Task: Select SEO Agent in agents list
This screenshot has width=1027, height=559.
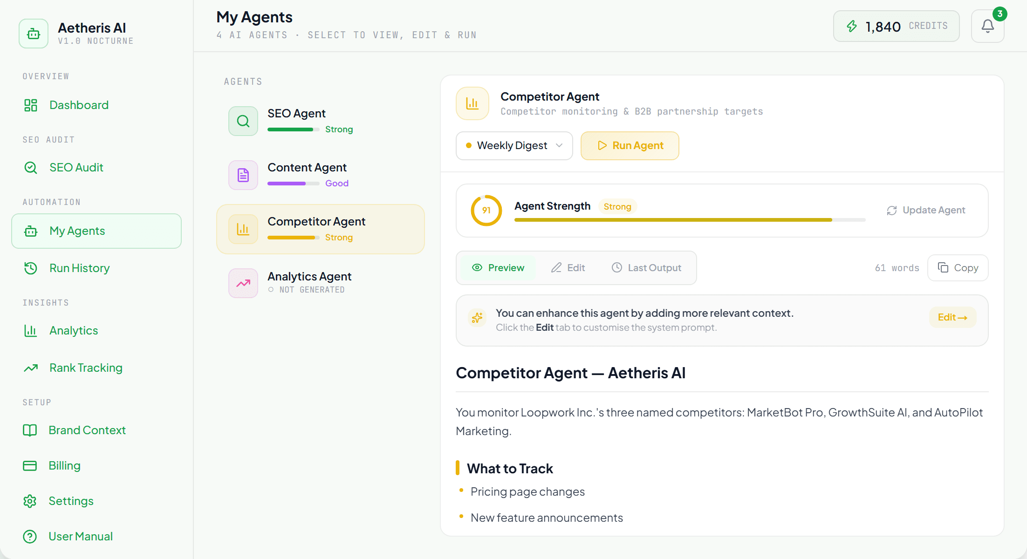Action: pos(321,121)
